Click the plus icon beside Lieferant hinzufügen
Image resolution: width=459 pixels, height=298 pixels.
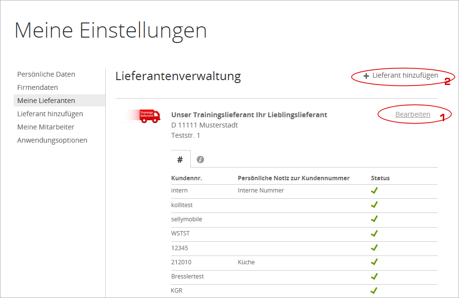pyautogui.click(x=366, y=76)
